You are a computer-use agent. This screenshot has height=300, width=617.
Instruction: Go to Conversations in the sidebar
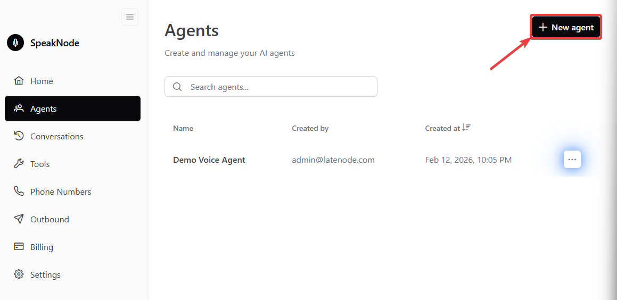56,136
